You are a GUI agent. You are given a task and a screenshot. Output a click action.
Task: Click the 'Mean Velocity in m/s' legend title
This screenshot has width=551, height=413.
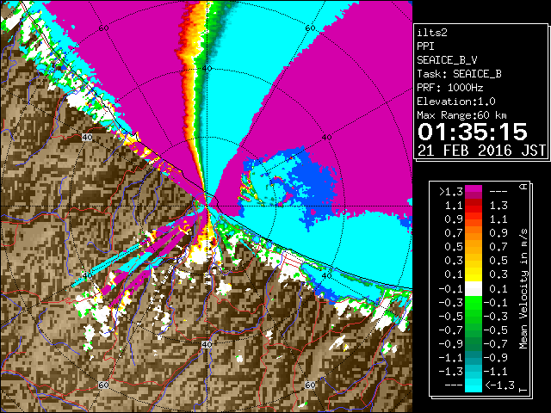click(x=523, y=289)
